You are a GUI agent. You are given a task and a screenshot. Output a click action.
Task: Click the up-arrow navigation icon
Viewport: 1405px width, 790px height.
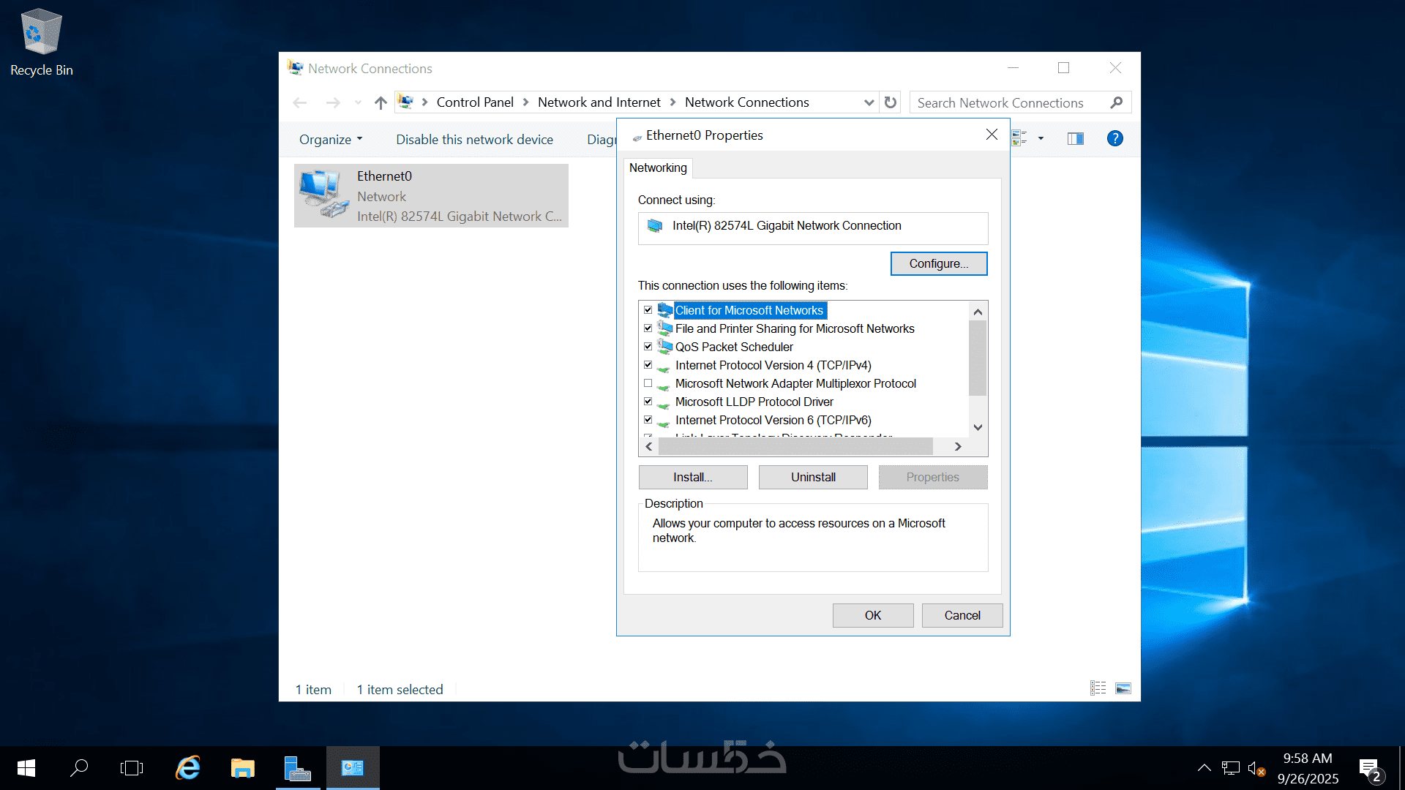[x=380, y=102]
